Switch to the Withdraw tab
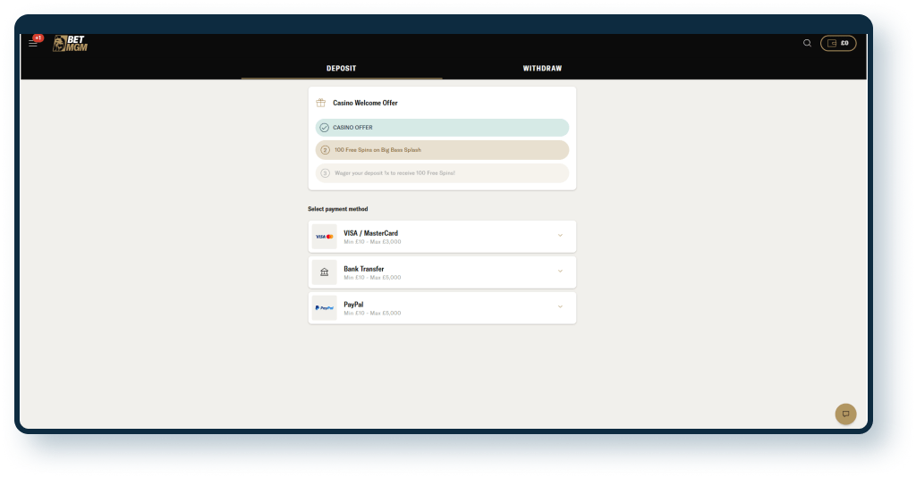 [542, 69]
